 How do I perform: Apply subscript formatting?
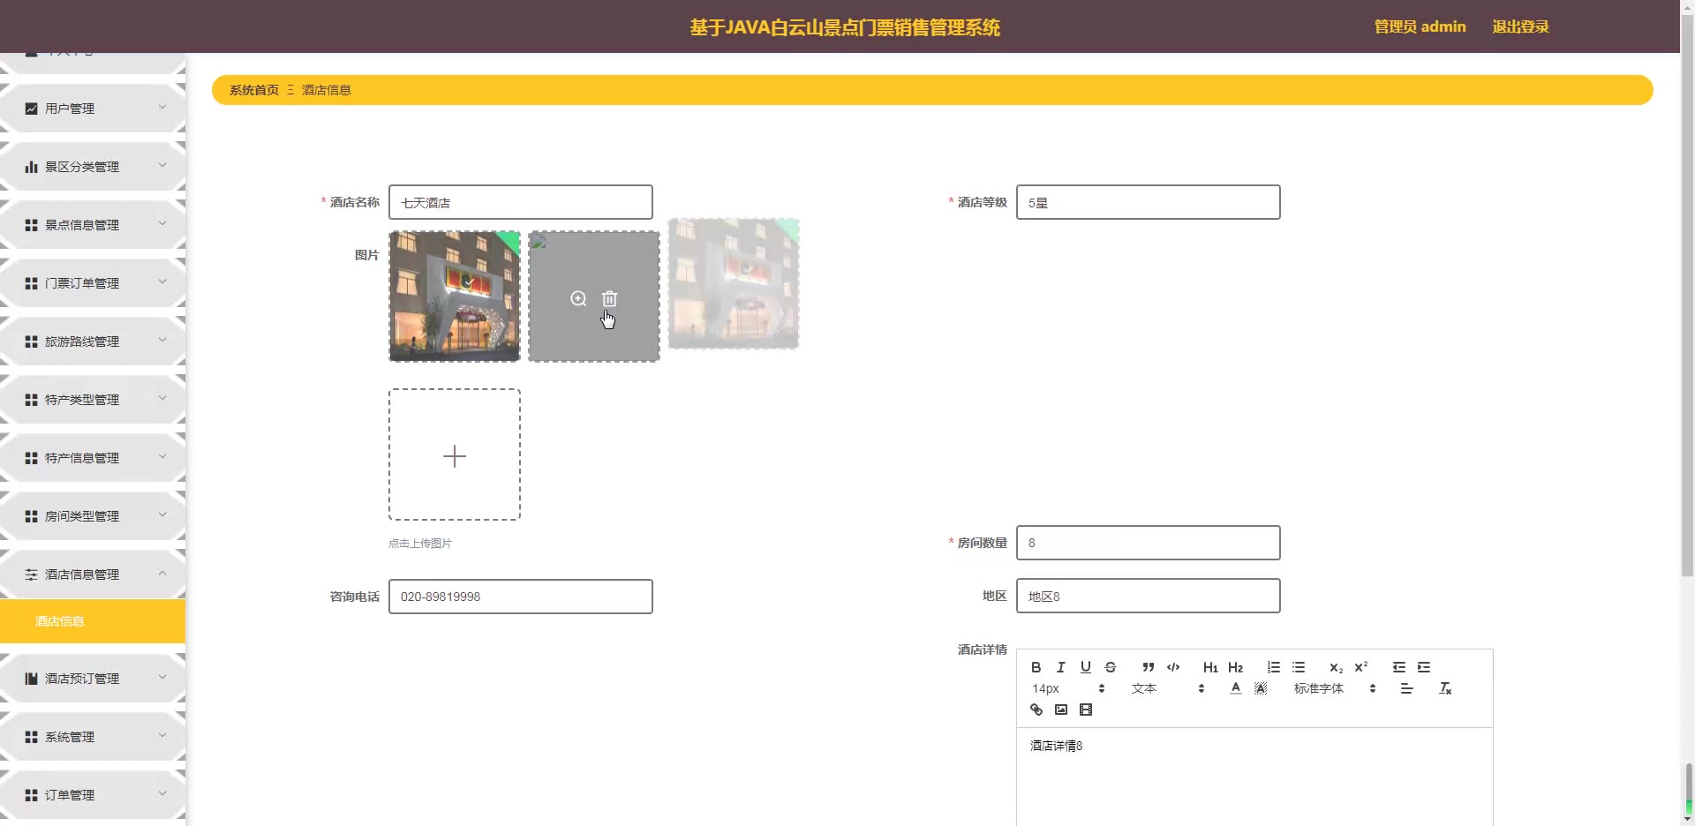coord(1336,667)
